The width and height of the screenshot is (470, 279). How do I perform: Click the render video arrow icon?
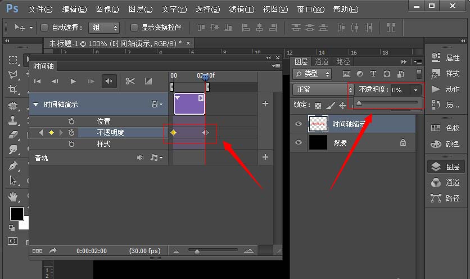pyautogui.click(x=53, y=250)
